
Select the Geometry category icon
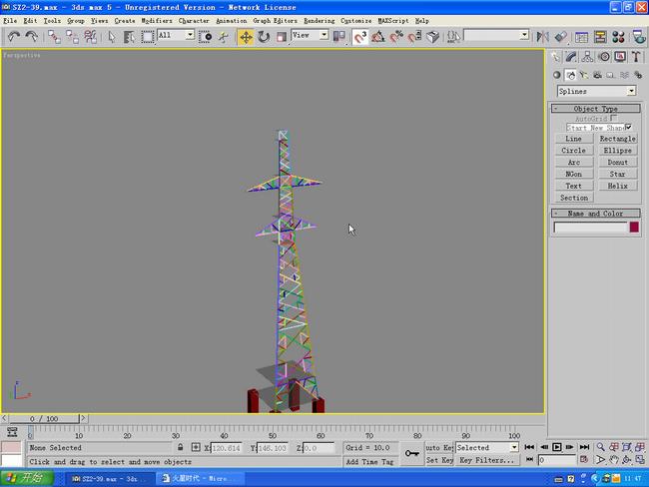coord(557,75)
